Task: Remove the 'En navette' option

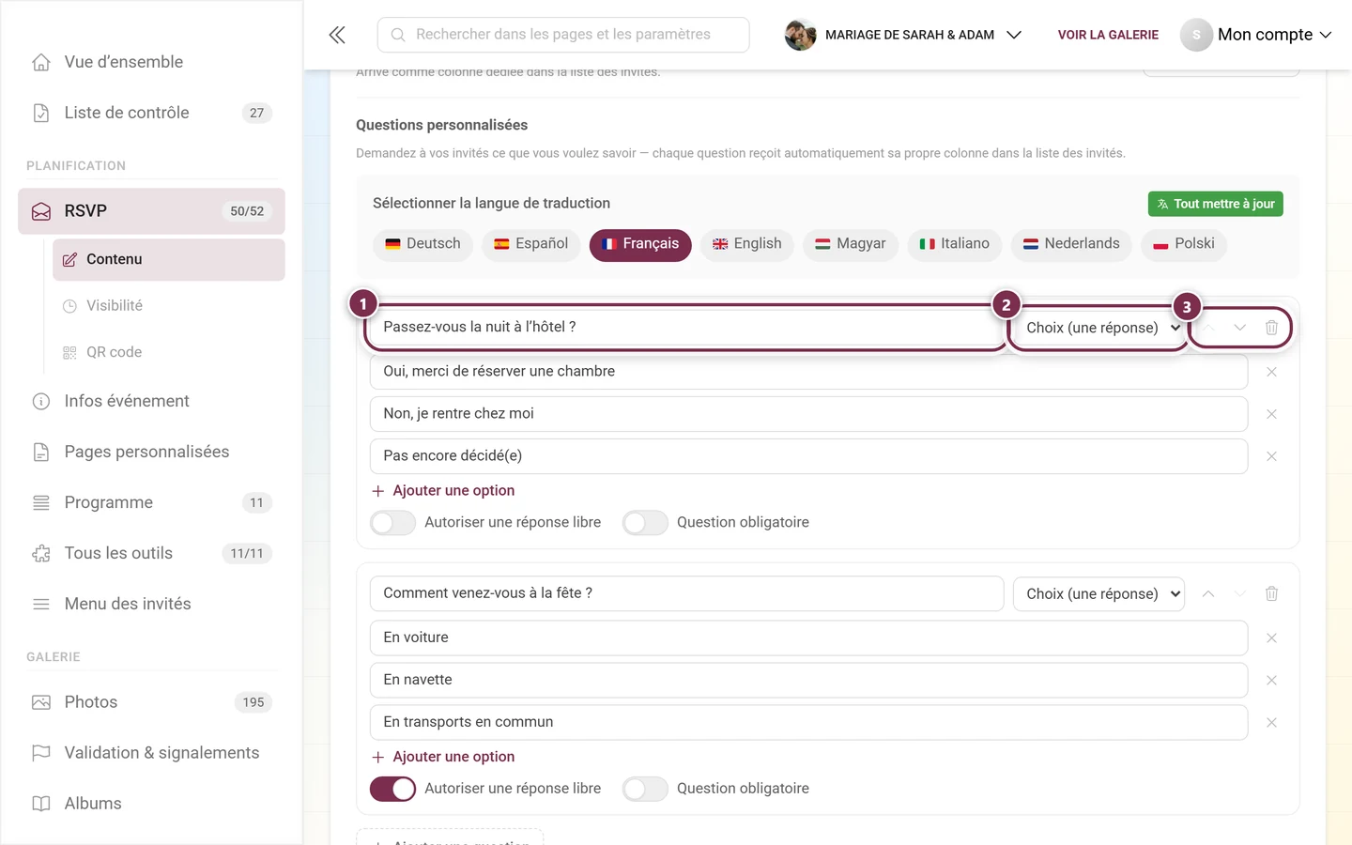Action: [x=1271, y=681]
